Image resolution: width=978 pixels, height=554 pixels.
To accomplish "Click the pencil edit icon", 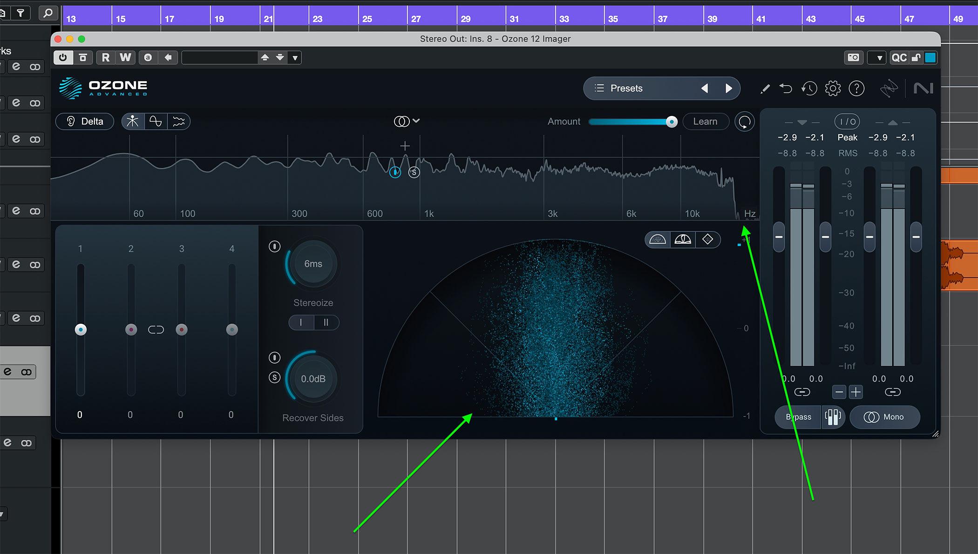I will pyautogui.click(x=765, y=89).
